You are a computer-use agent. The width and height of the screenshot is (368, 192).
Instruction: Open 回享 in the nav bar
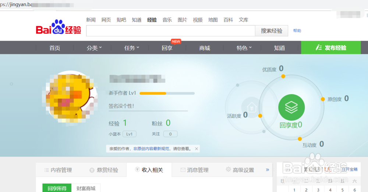[167, 48]
